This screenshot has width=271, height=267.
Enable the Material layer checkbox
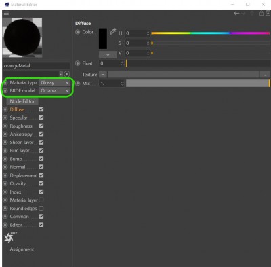click(41, 200)
